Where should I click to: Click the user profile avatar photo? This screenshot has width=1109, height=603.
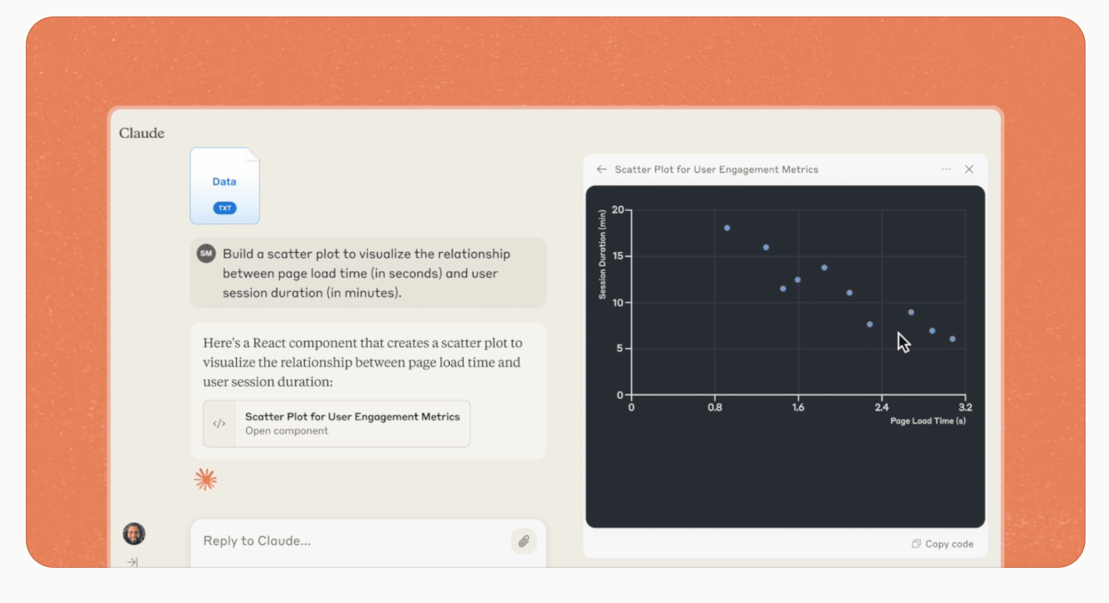(x=134, y=533)
